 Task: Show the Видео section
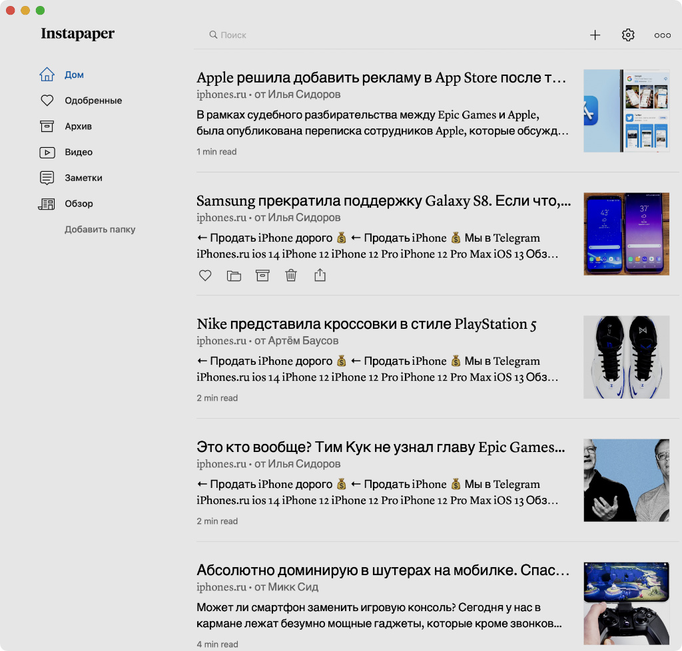coord(78,152)
